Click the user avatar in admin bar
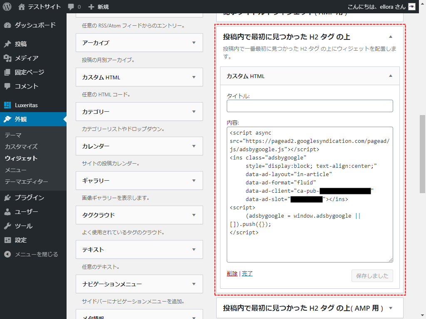The image size is (426, 319). coord(412,7)
